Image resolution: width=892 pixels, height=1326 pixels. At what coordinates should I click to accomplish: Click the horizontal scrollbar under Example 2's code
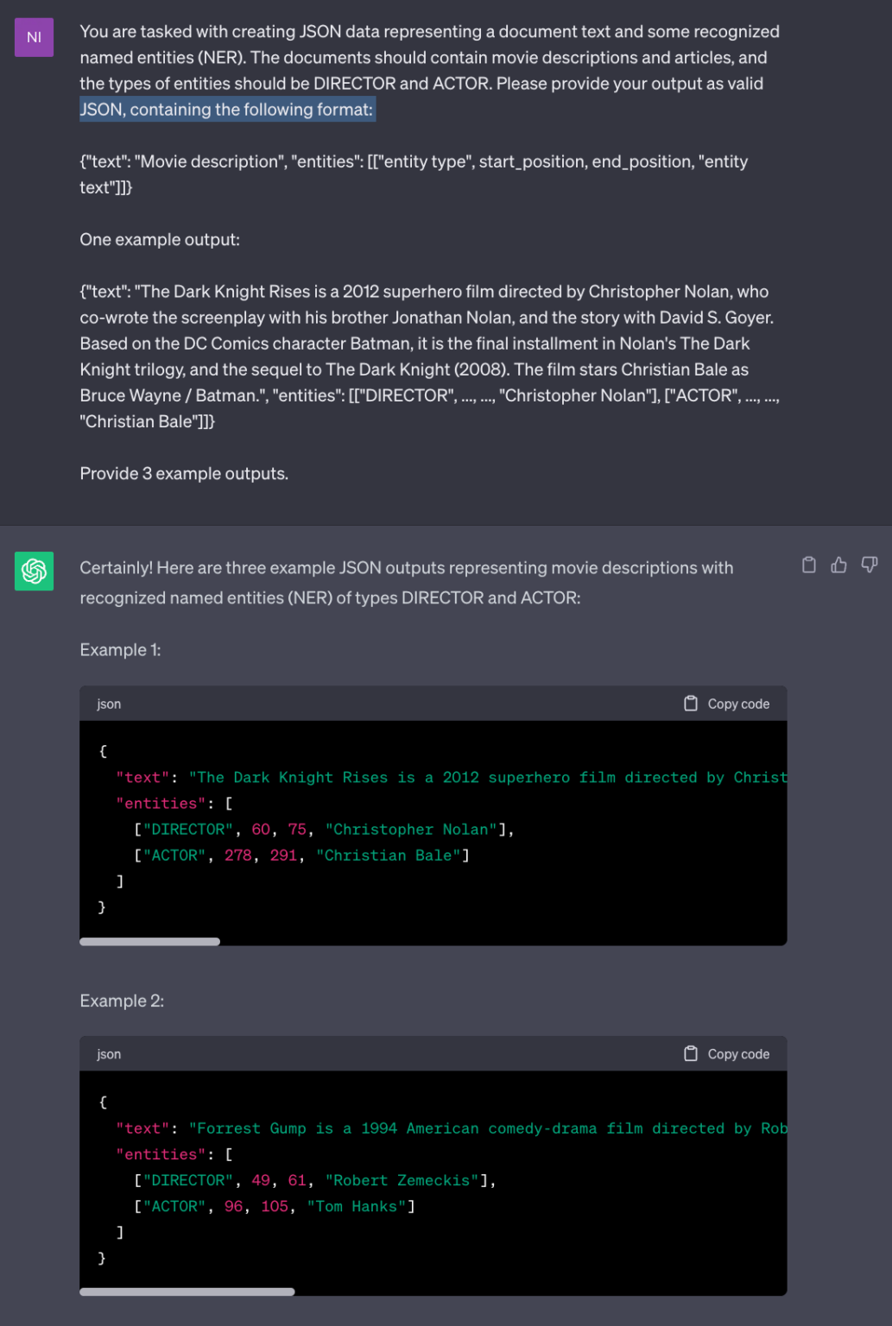click(187, 1291)
